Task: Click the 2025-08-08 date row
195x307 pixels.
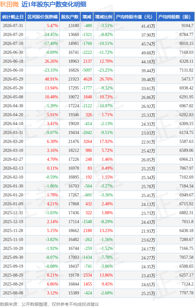Action: tap(97, 293)
